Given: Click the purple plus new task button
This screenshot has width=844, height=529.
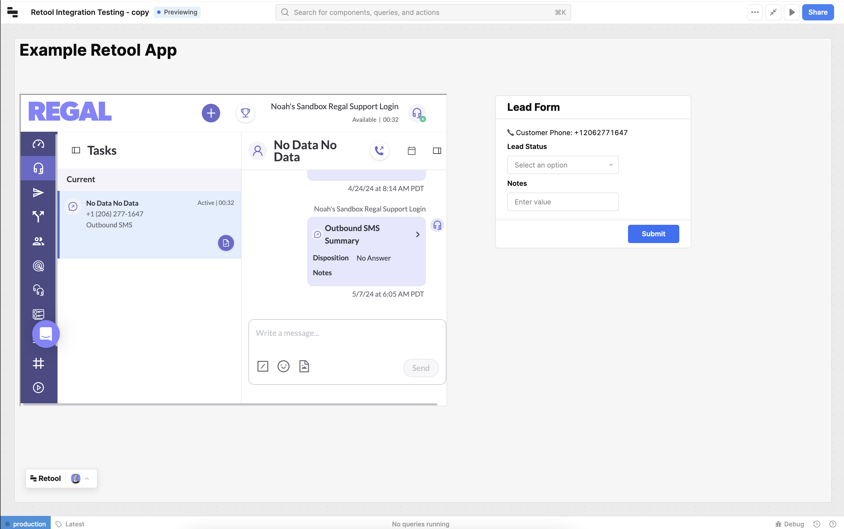Looking at the screenshot, I should click(211, 113).
